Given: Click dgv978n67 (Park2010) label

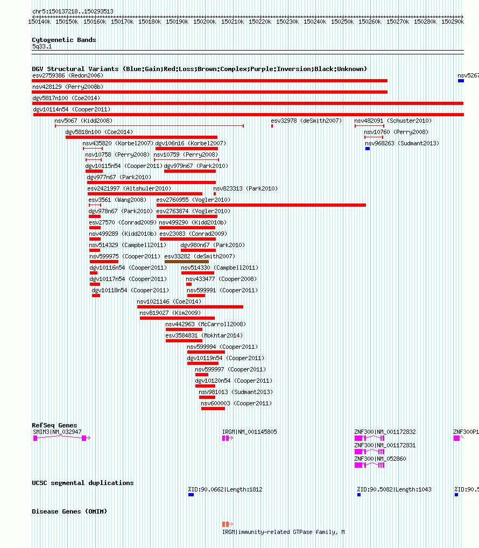Looking at the screenshot, I should pos(121,211).
